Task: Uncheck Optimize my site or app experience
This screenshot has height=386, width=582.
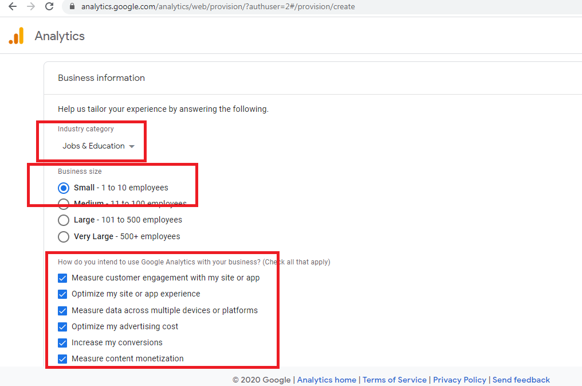Action: click(x=62, y=294)
